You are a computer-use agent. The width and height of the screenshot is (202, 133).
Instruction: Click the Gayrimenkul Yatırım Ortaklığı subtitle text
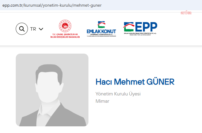[x=101, y=35]
